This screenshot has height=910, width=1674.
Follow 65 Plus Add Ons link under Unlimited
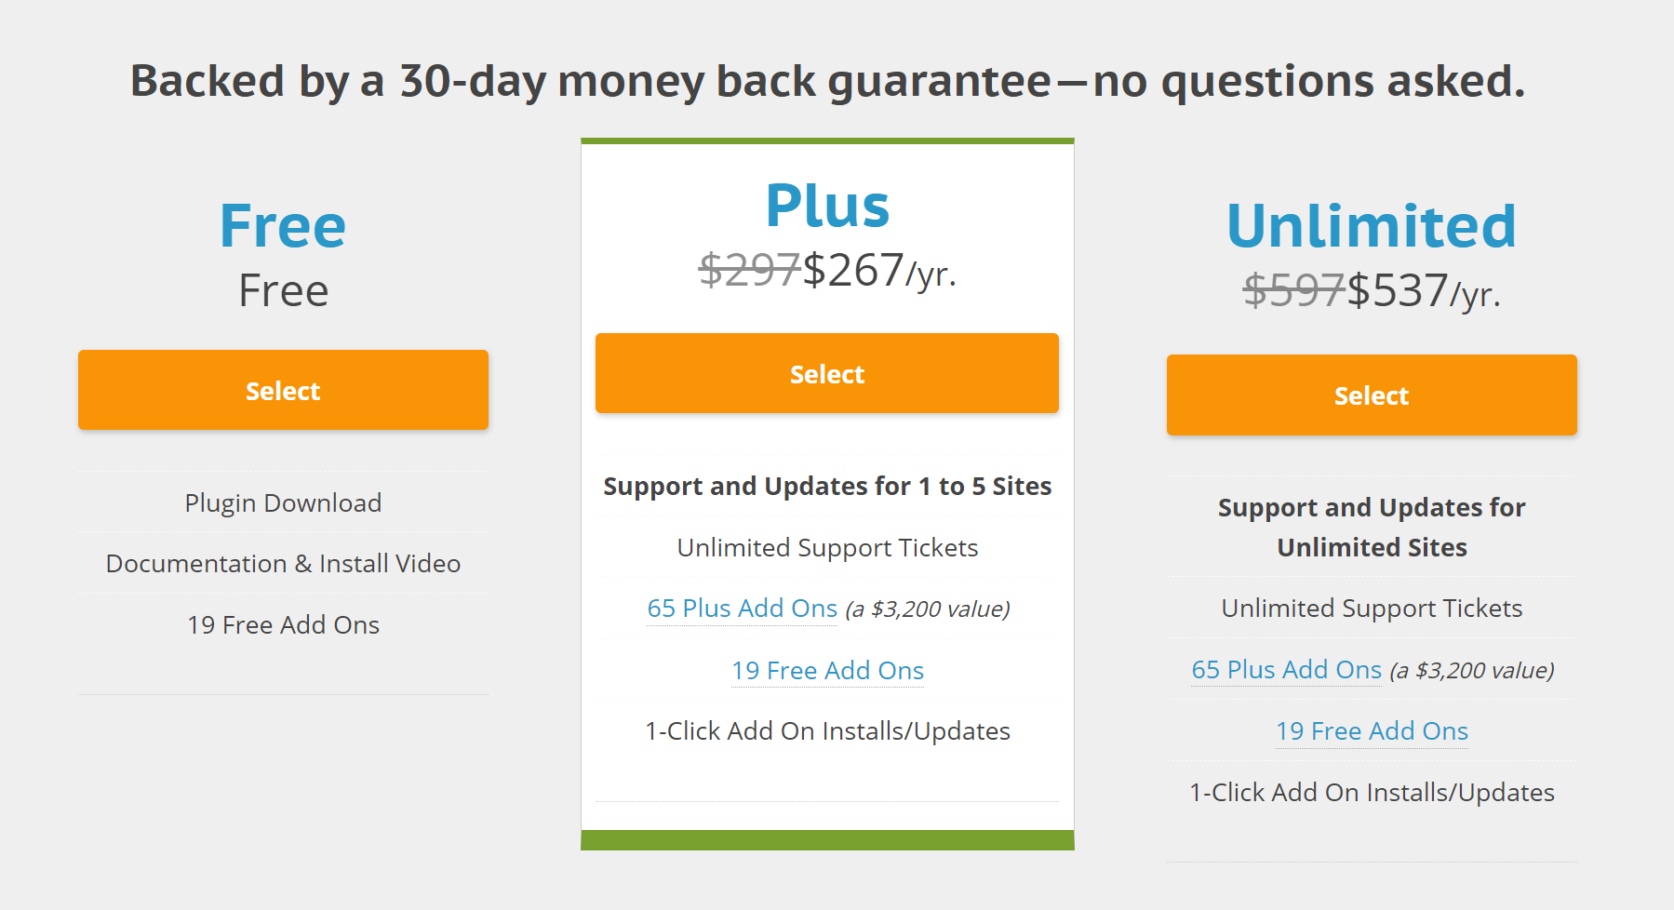coord(1286,670)
